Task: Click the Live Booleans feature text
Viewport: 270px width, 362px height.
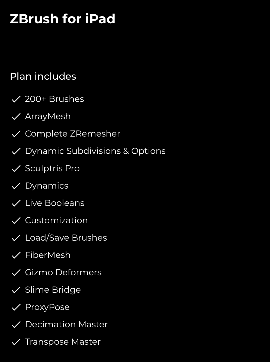Action: coord(55,203)
